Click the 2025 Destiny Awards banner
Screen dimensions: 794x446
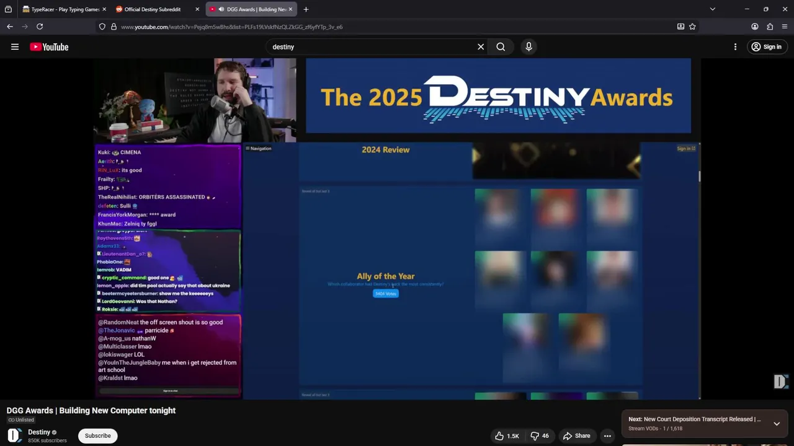pyautogui.click(x=498, y=96)
